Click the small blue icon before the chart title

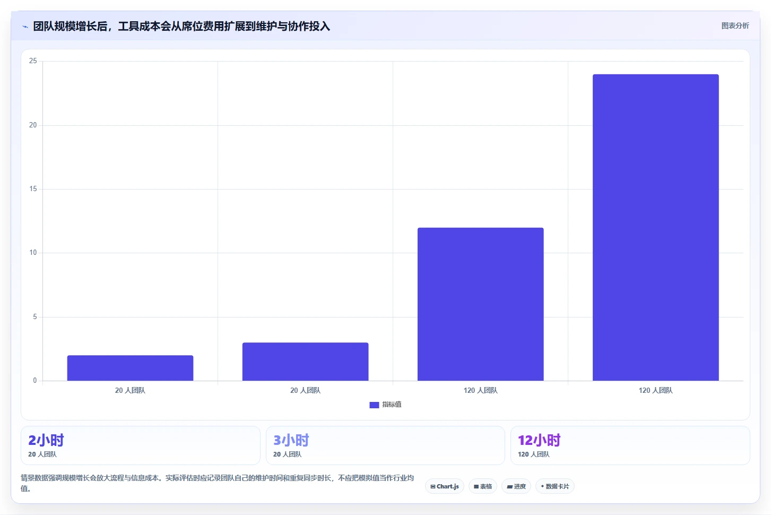(x=25, y=27)
